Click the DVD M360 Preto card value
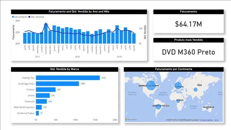Screen dimensions: 231x130 (x=188, y=52)
